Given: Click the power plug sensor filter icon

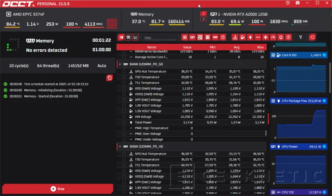Looking at the screenshot, I should click(x=250, y=37).
